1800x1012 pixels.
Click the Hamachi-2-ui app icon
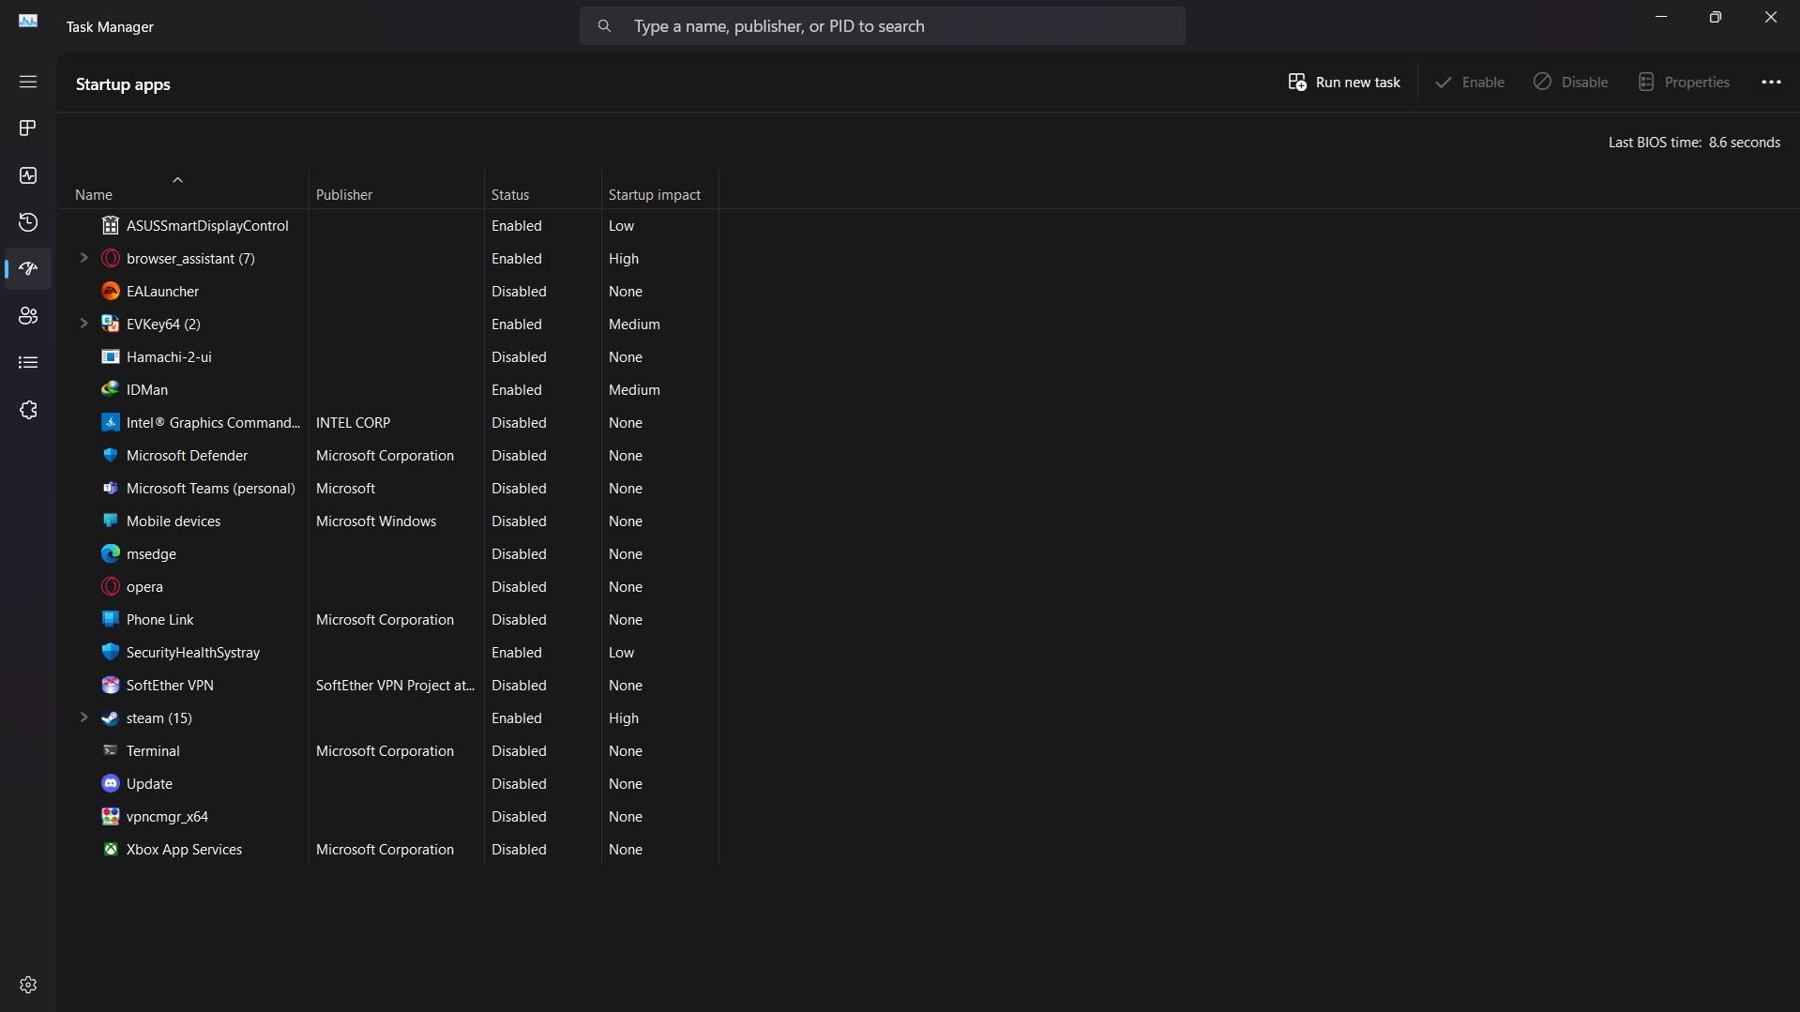pyautogui.click(x=111, y=356)
